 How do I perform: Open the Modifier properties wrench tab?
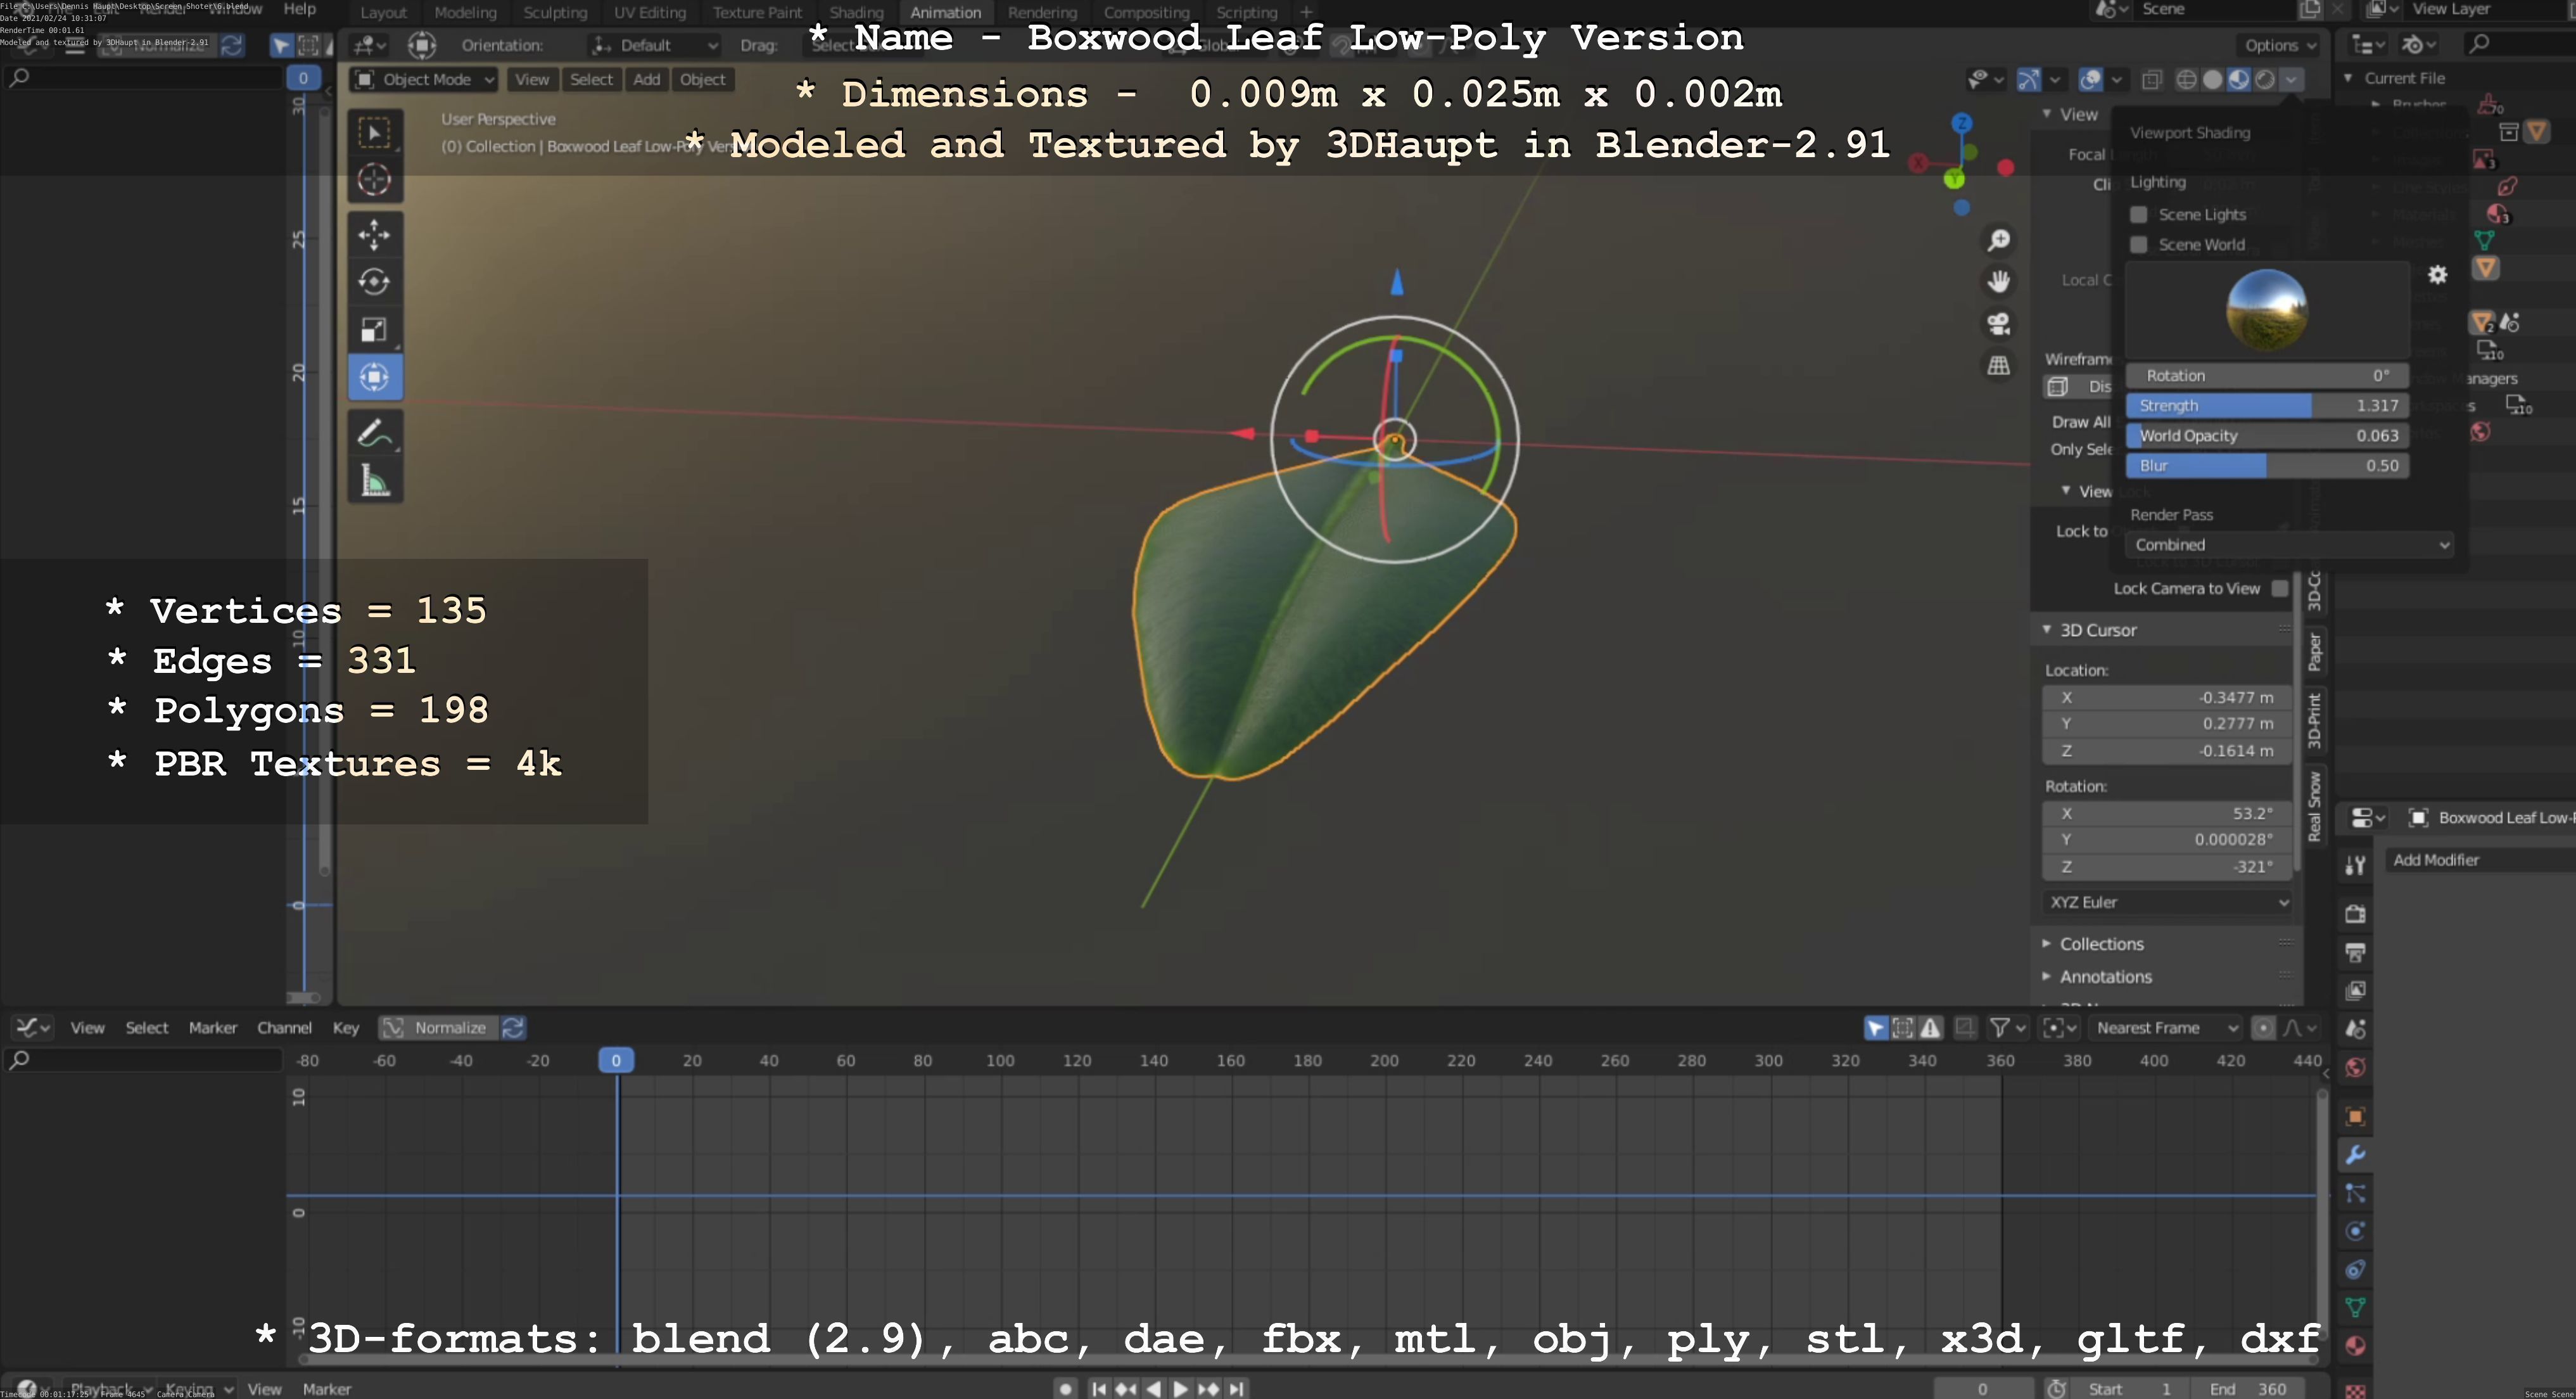pos(2355,1155)
